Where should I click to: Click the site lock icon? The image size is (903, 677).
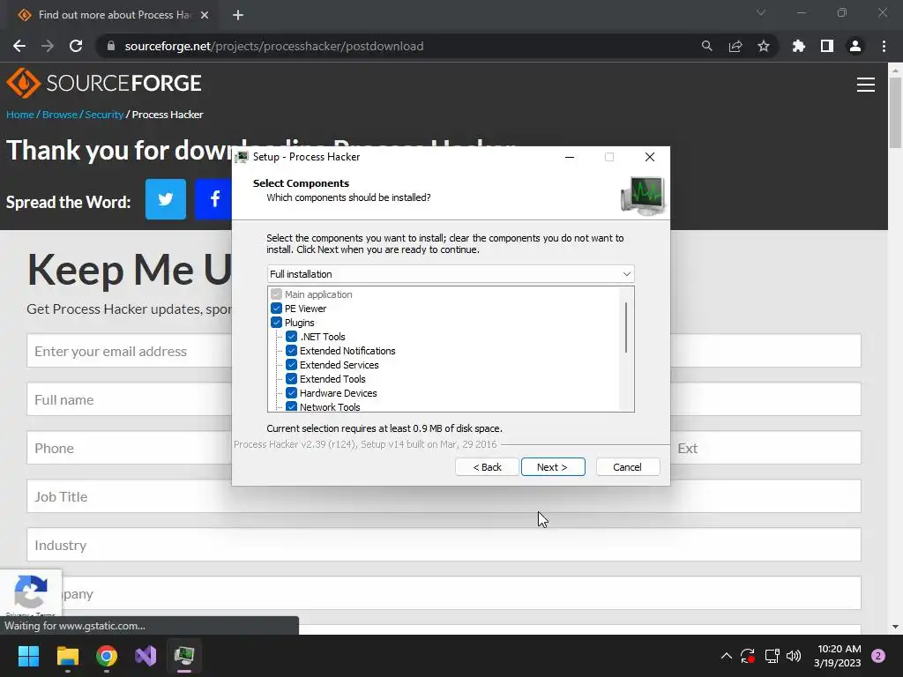[x=111, y=46]
